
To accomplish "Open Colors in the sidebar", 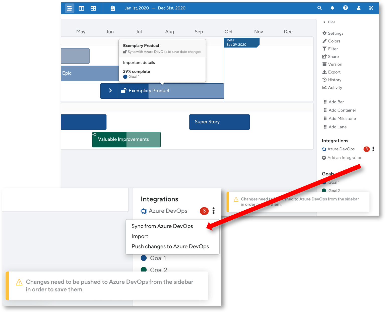I will (x=331, y=41).
